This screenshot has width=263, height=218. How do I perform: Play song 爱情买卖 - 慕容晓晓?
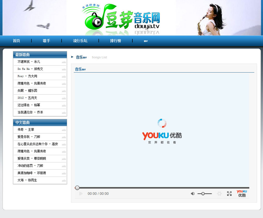point(32,158)
